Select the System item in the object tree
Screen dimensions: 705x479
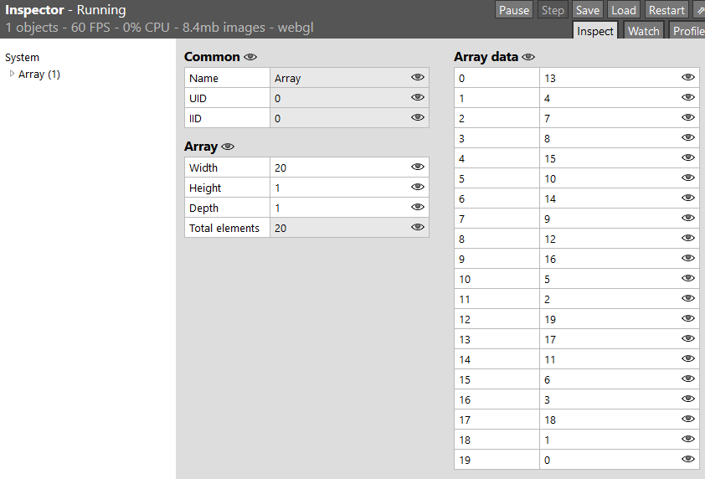[22, 58]
